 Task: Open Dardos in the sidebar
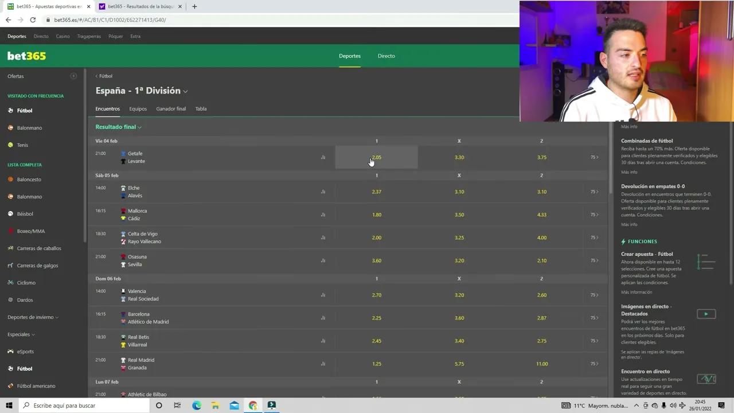[x=25, y=299]
